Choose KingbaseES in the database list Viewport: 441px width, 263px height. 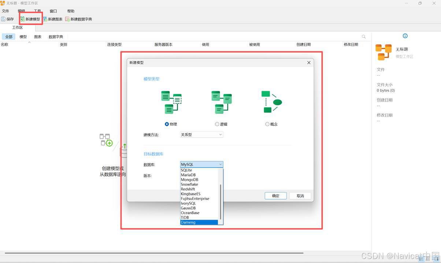199,194
